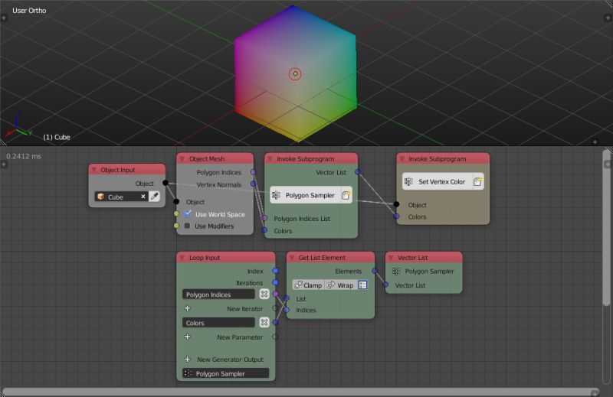Click the Vertex Normals output socket
Image resolution: width=613 pixels, height=397 pixels.
(x=254, y=184)
